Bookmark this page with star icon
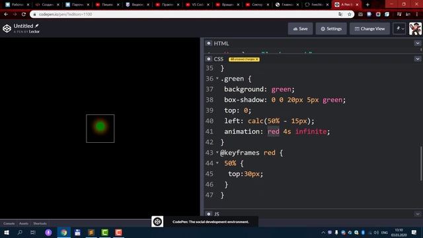Viewport: 423px width, 238px height. (350, 14)
